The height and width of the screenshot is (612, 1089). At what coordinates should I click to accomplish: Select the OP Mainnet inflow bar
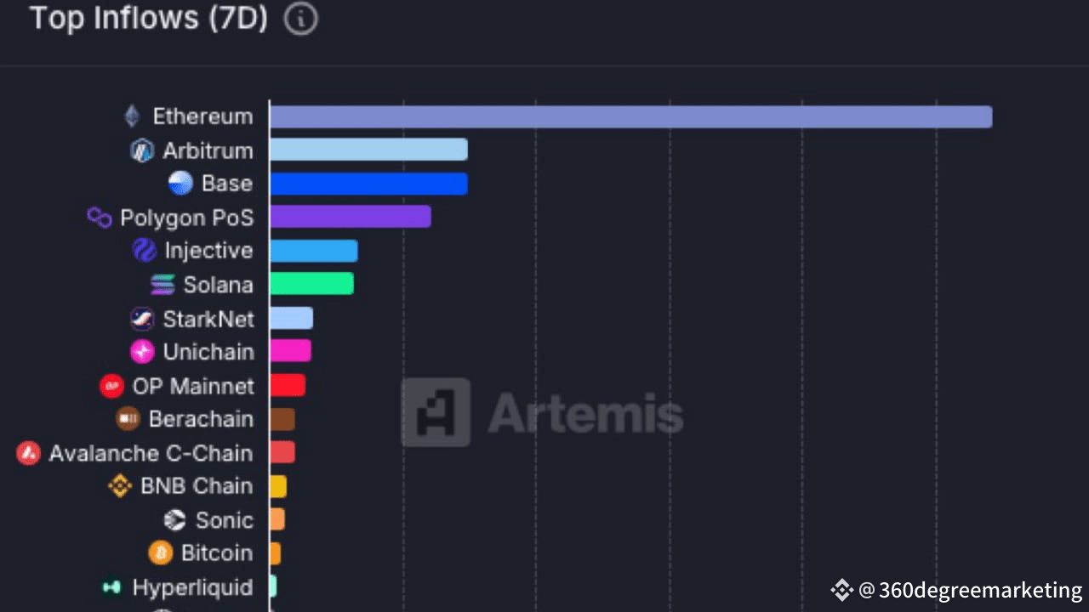(288, 385)
